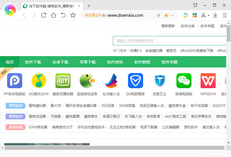Click the WPS2016 app icon
This screenshot has width=231, height=157.
pos(208,81)
